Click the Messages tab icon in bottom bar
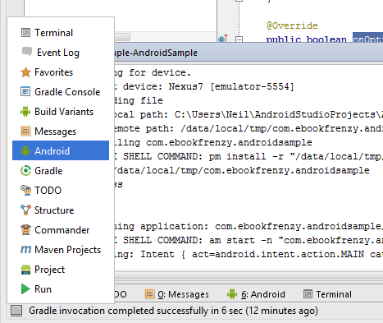Image resolution: width=383 pixels, height=323 pixels. [x=149, y=294]
